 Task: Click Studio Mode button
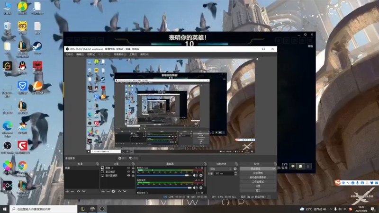(x=258, y=182)
